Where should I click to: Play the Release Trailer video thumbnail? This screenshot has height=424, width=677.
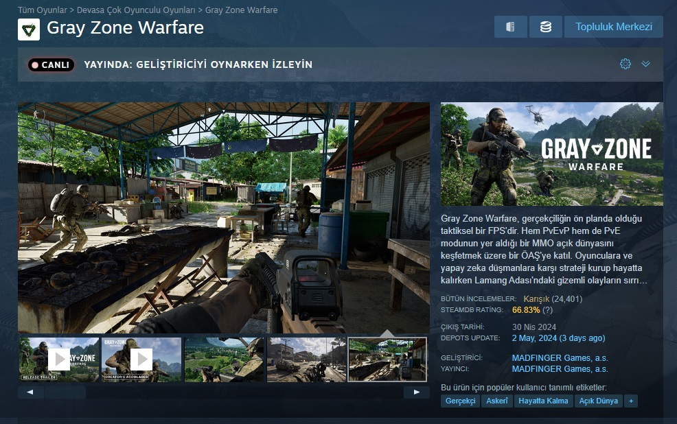click(x=59, y=360)
